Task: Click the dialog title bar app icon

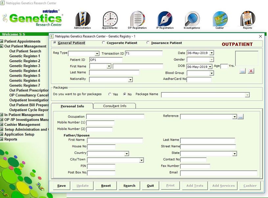Action: (52, 36)
